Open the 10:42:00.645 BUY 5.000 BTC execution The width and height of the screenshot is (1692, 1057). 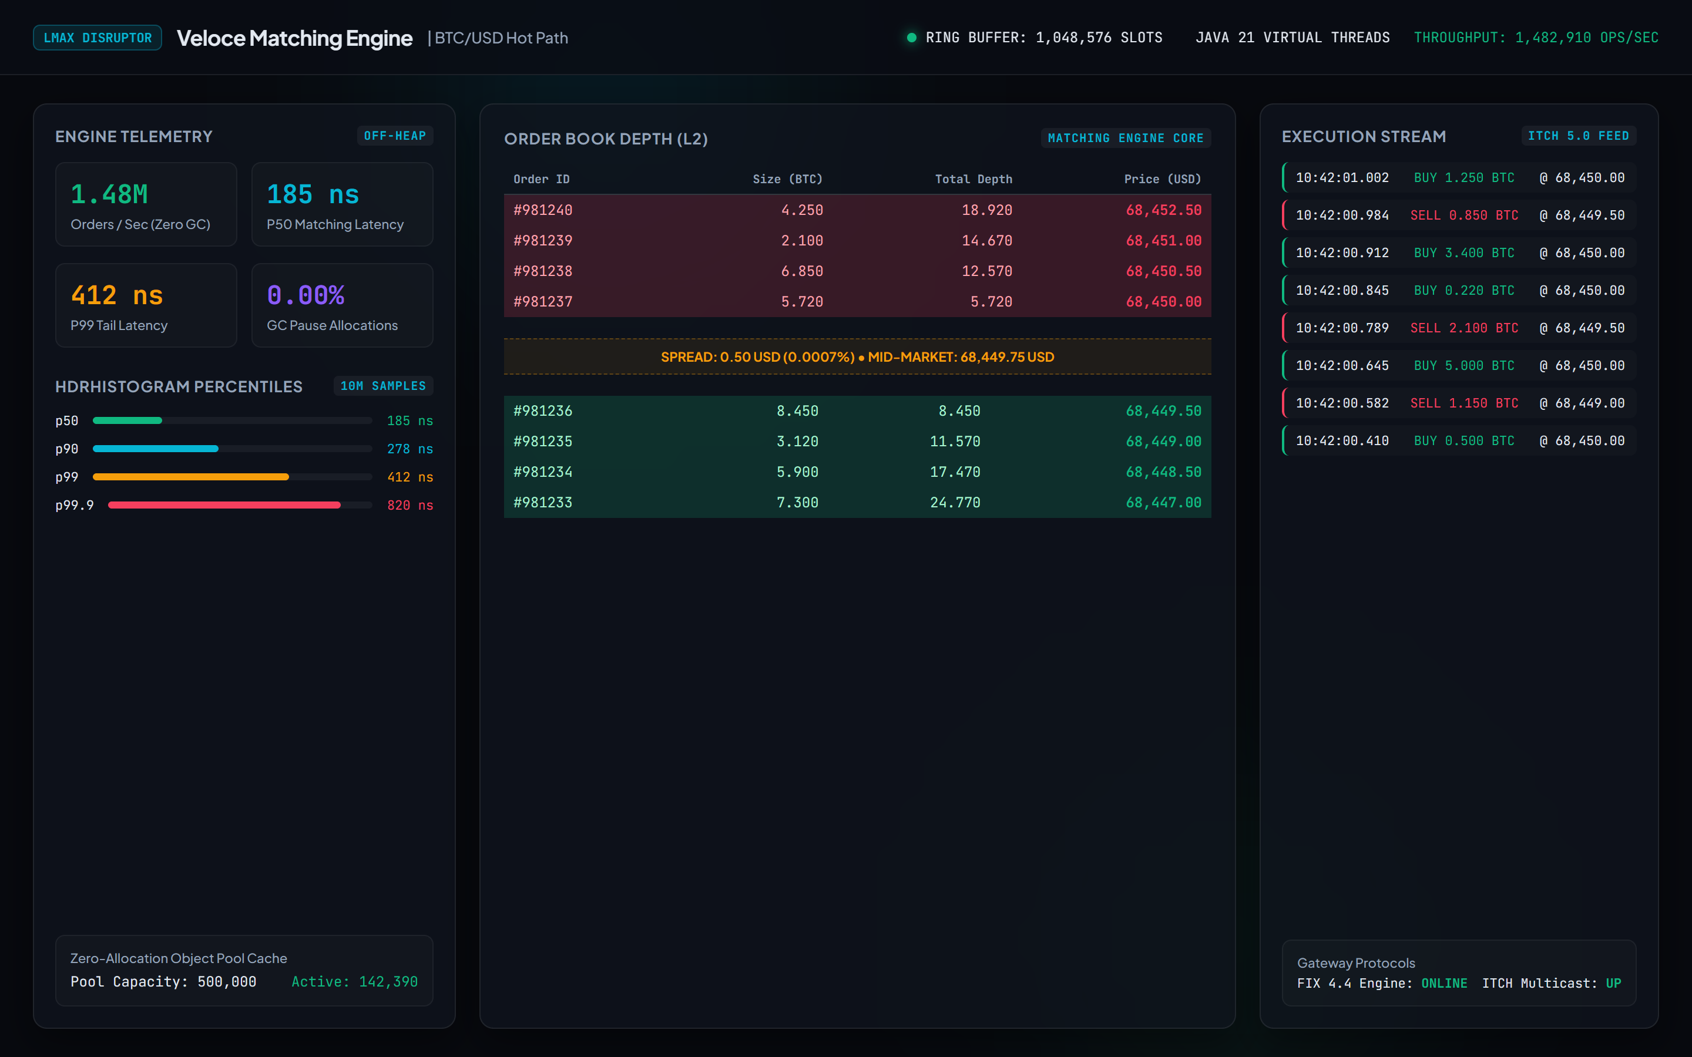1459,366
